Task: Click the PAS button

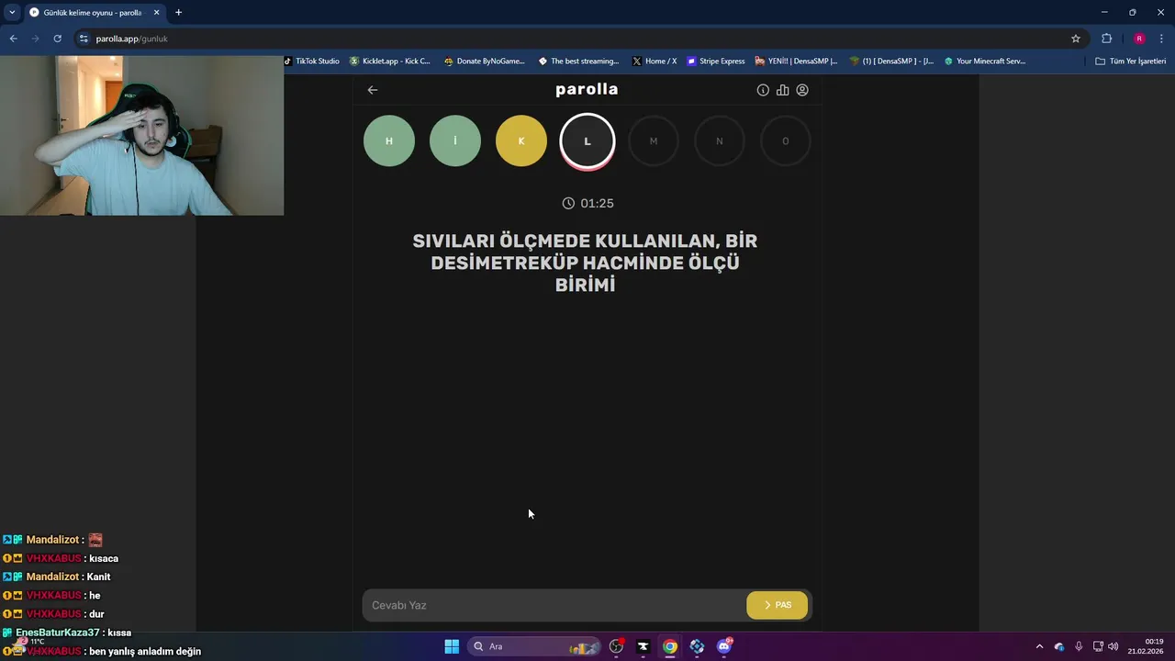Action: click(777, 605)
